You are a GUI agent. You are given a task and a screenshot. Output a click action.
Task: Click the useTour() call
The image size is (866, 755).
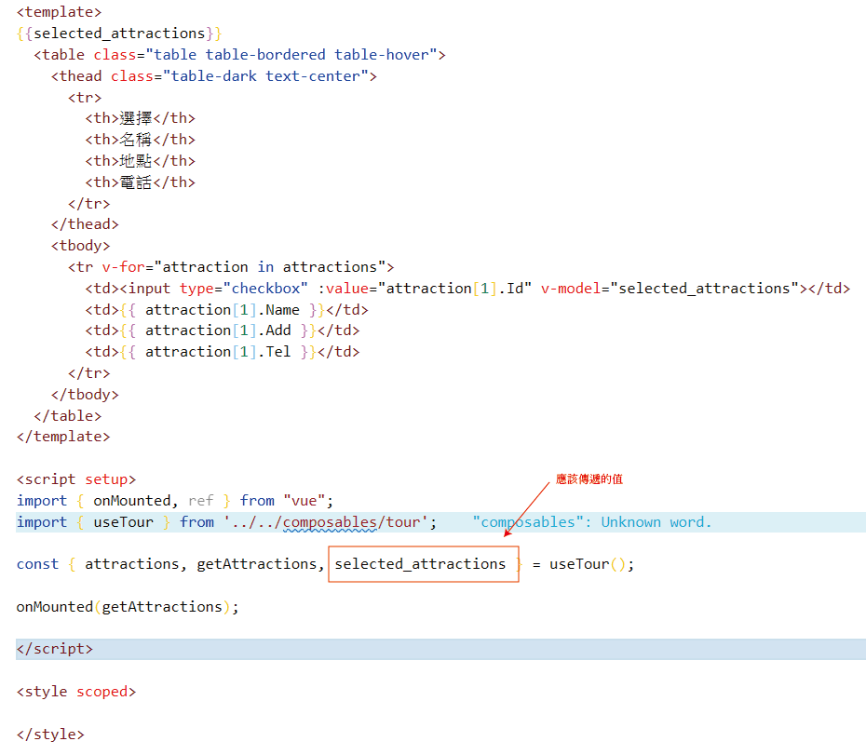point(588,564)
